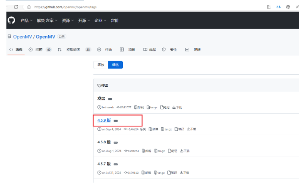Viewport: 299px width, 183px height.
Task: Open the bold OpenMV repository name link
Action: click(45, 37)
